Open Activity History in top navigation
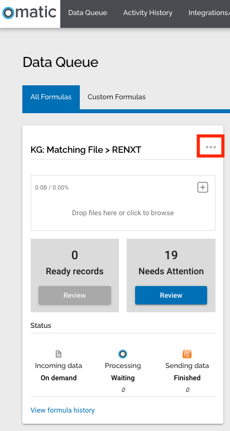The height and width of the screenshot is (431, 230). [148, 13]
